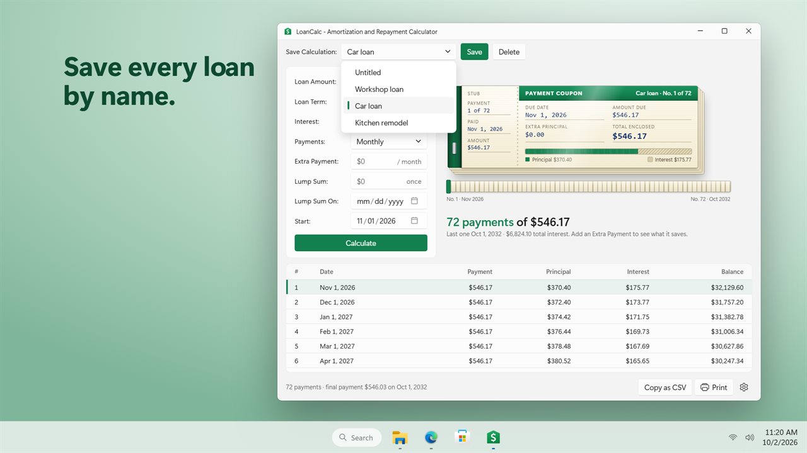Open the calendar picker in the Start field
The width and height of the screenshot is (807, 453).
pyautogui.click(x=414, y=221)
